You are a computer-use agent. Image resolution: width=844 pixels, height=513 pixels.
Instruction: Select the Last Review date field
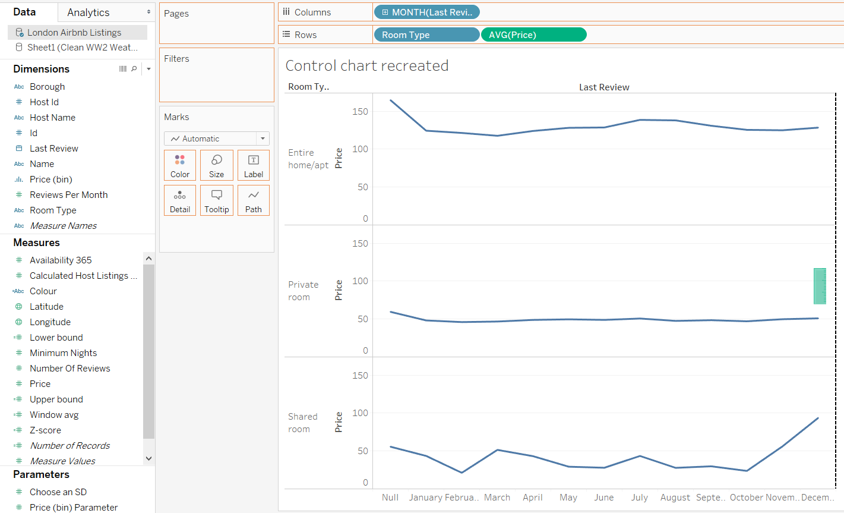tap(53, 148)
